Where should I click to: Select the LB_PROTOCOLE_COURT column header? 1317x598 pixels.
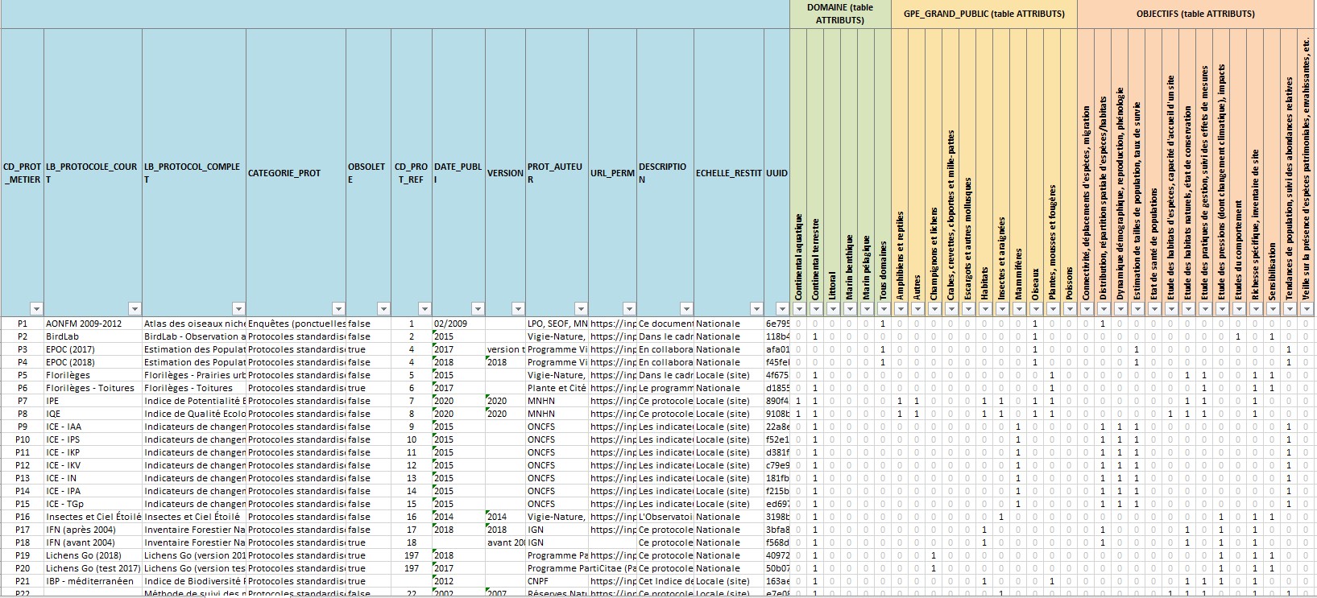click(92, 173)
